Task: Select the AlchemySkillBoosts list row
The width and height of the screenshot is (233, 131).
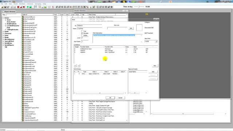Action: tap(74, 17)
